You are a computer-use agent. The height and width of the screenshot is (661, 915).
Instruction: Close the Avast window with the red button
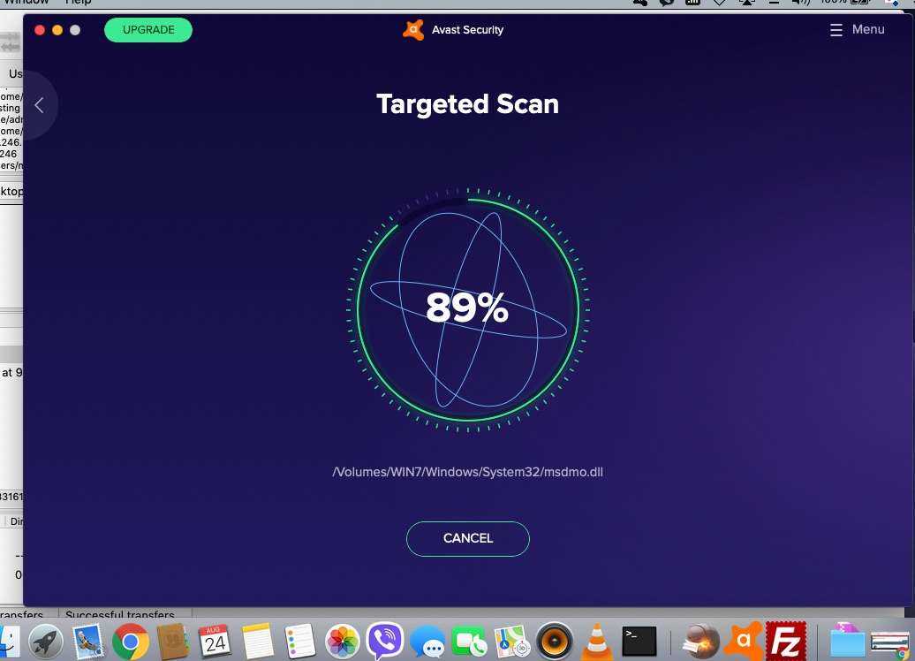40,30
